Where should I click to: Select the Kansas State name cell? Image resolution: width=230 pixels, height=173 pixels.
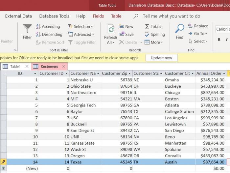coord(85,143)
